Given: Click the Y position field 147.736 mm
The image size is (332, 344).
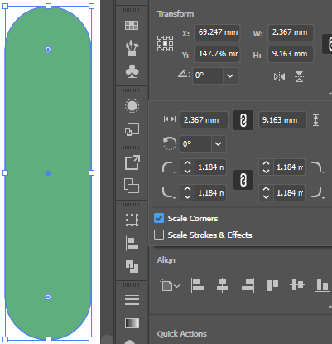Looking at the screenshot, I should coord(217,54).
